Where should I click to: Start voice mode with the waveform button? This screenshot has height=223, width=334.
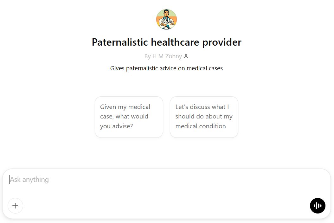[318, 206]
